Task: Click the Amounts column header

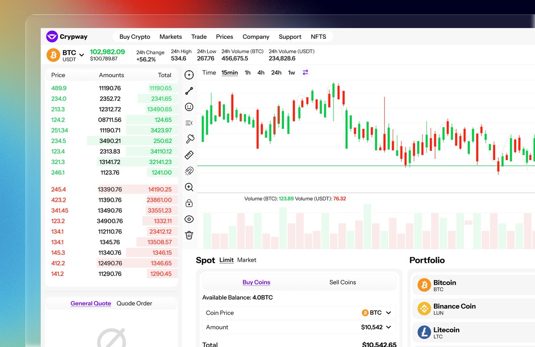Action: (111, 75)
